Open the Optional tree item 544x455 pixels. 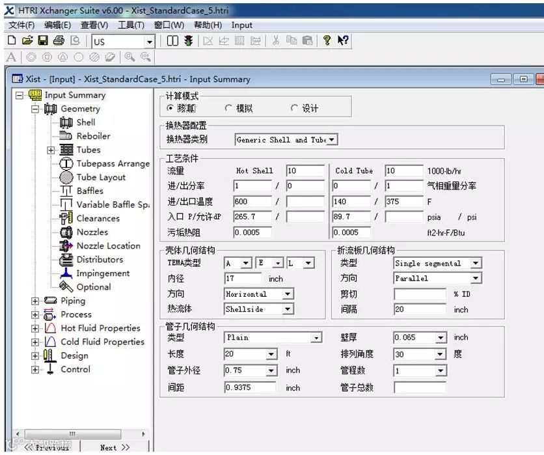[94, 287]
